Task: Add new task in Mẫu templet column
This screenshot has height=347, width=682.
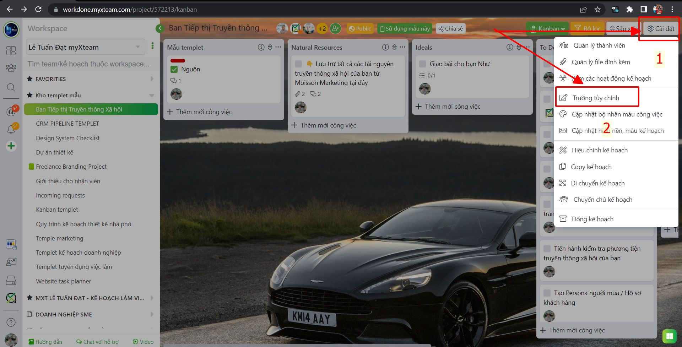Action: pyautogui.click(x=200, y=112)
